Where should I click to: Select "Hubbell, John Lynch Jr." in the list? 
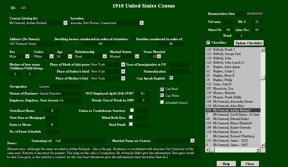pyautogui.click(x=233, y=62)
